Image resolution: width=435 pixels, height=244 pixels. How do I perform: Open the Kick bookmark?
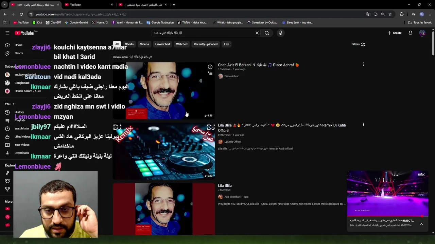click(x=37, y=23)
